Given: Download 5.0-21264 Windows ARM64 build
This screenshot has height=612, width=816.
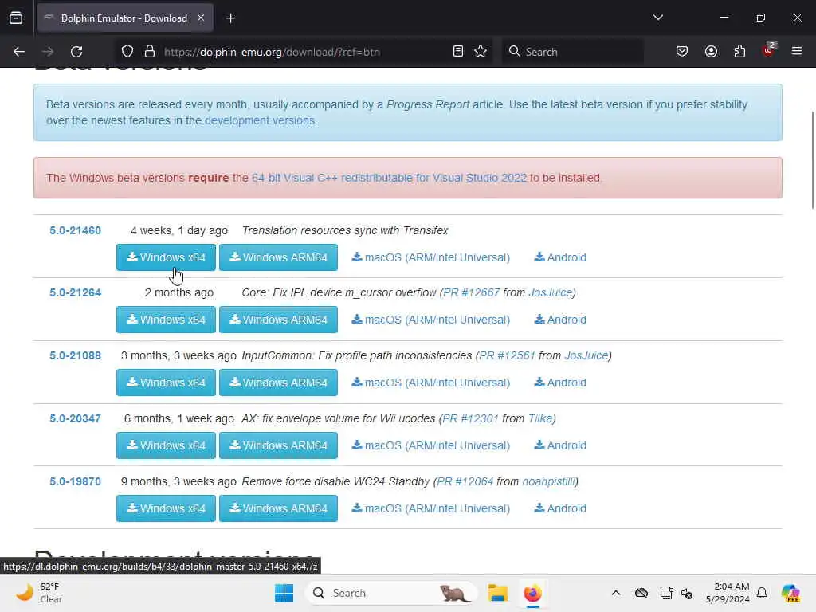Looking at the screenshot, I should [x=278, y=320].
